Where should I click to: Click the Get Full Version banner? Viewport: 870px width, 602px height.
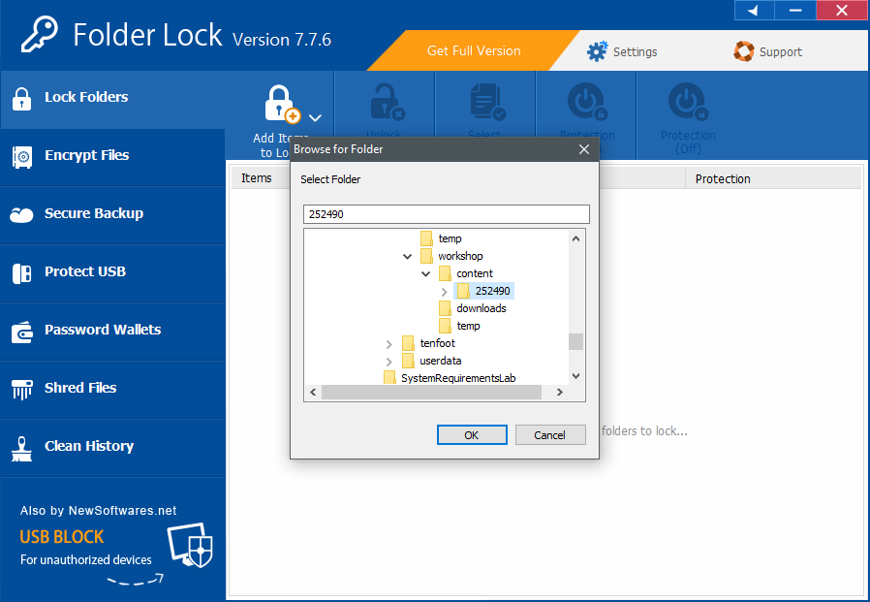tap(474, 50)
